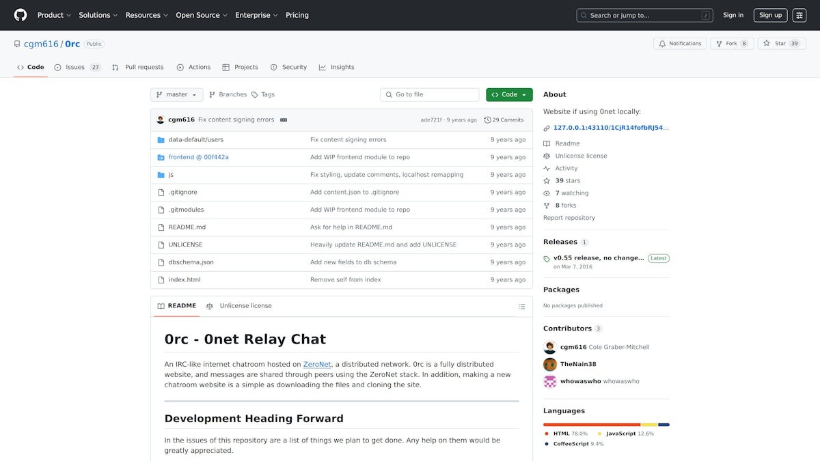Click the commit message ellipsis icon
The width and height of the screenshot is (820, 461).
284,120
